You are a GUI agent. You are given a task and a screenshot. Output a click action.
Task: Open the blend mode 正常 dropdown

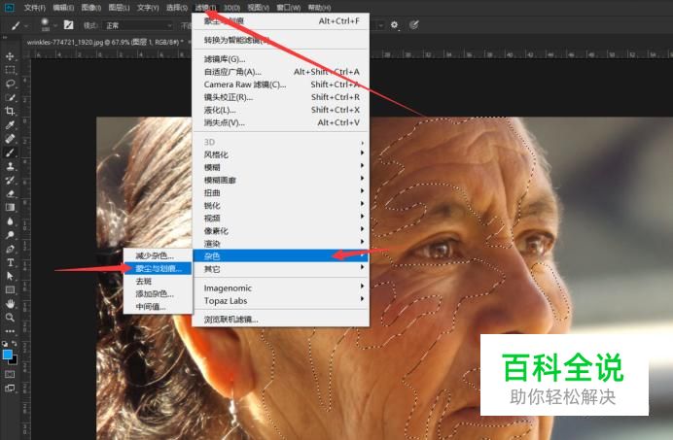pos(138,25)
